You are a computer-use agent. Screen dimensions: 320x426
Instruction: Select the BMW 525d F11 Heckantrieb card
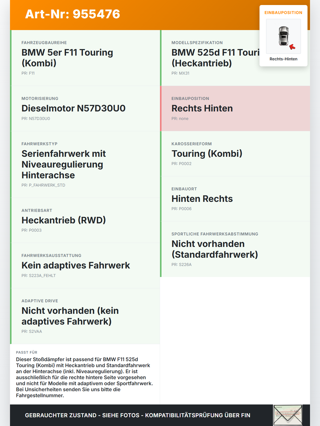235,58
